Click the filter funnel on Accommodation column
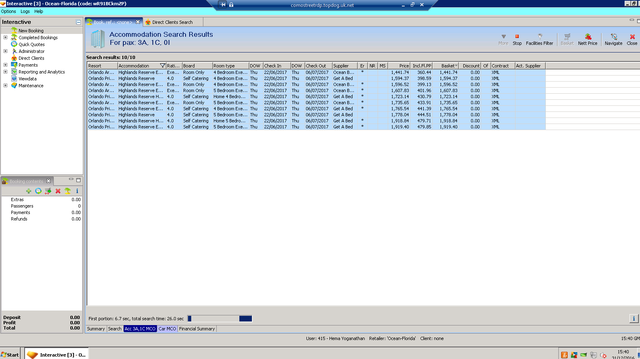Image resolution: width=640 pixels, height=359 pixels. click(163, 66)
